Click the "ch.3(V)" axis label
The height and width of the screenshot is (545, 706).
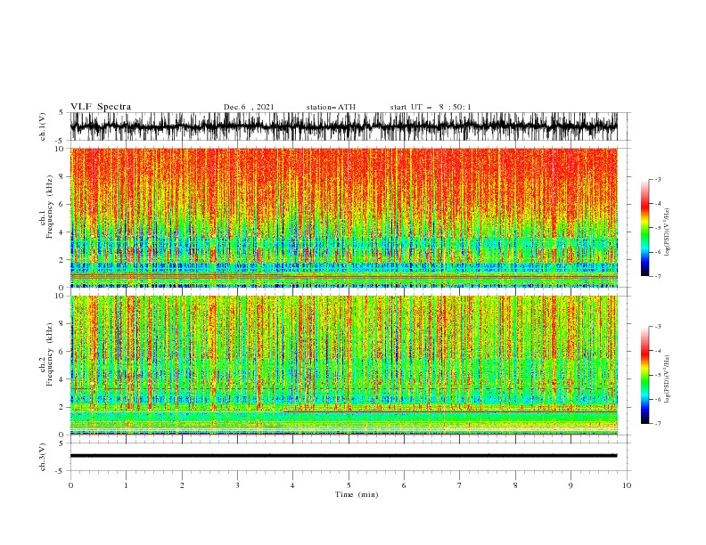click(x=43, y=457)
